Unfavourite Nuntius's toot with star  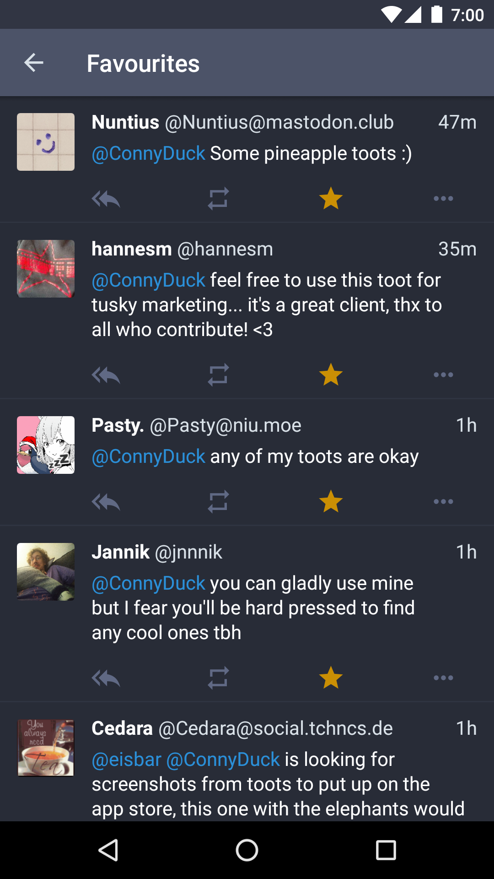click(331, 199)
